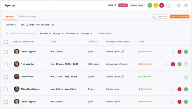The image size is (192, 109).
Task: Click the date range avr., 01 2025 - avr., 30 2025
Action: [35, 25]
